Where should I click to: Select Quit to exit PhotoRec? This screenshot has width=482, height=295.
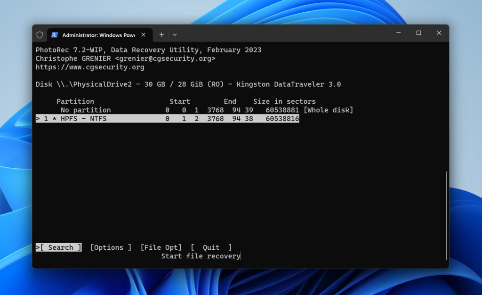tap(211, 247)
